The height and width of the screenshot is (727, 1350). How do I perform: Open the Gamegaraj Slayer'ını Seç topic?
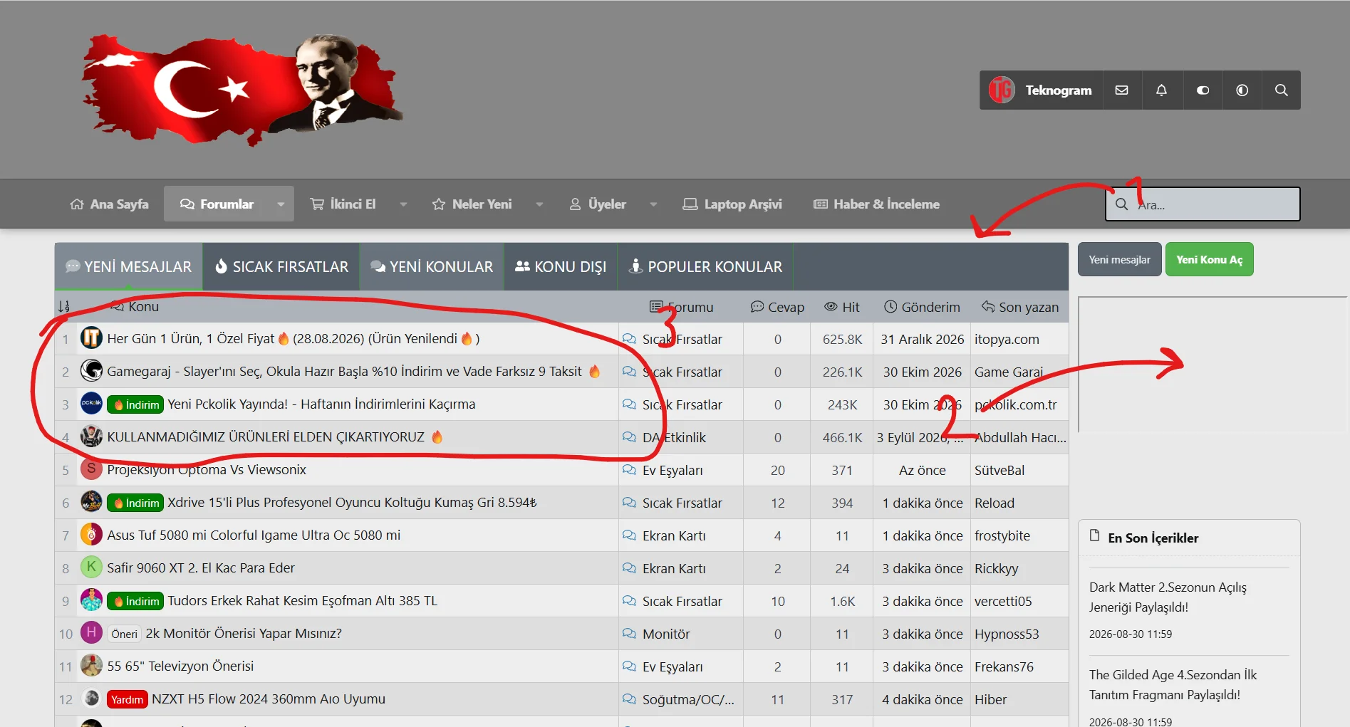click(344, 371)
